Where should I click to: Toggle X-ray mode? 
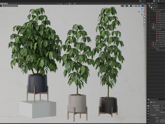point(133,6)
